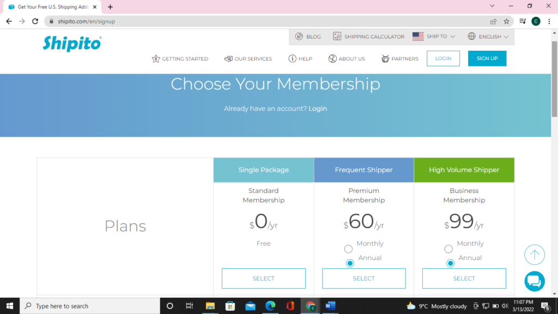
Task: Open the reading list side panel icon
Action: 523,21
